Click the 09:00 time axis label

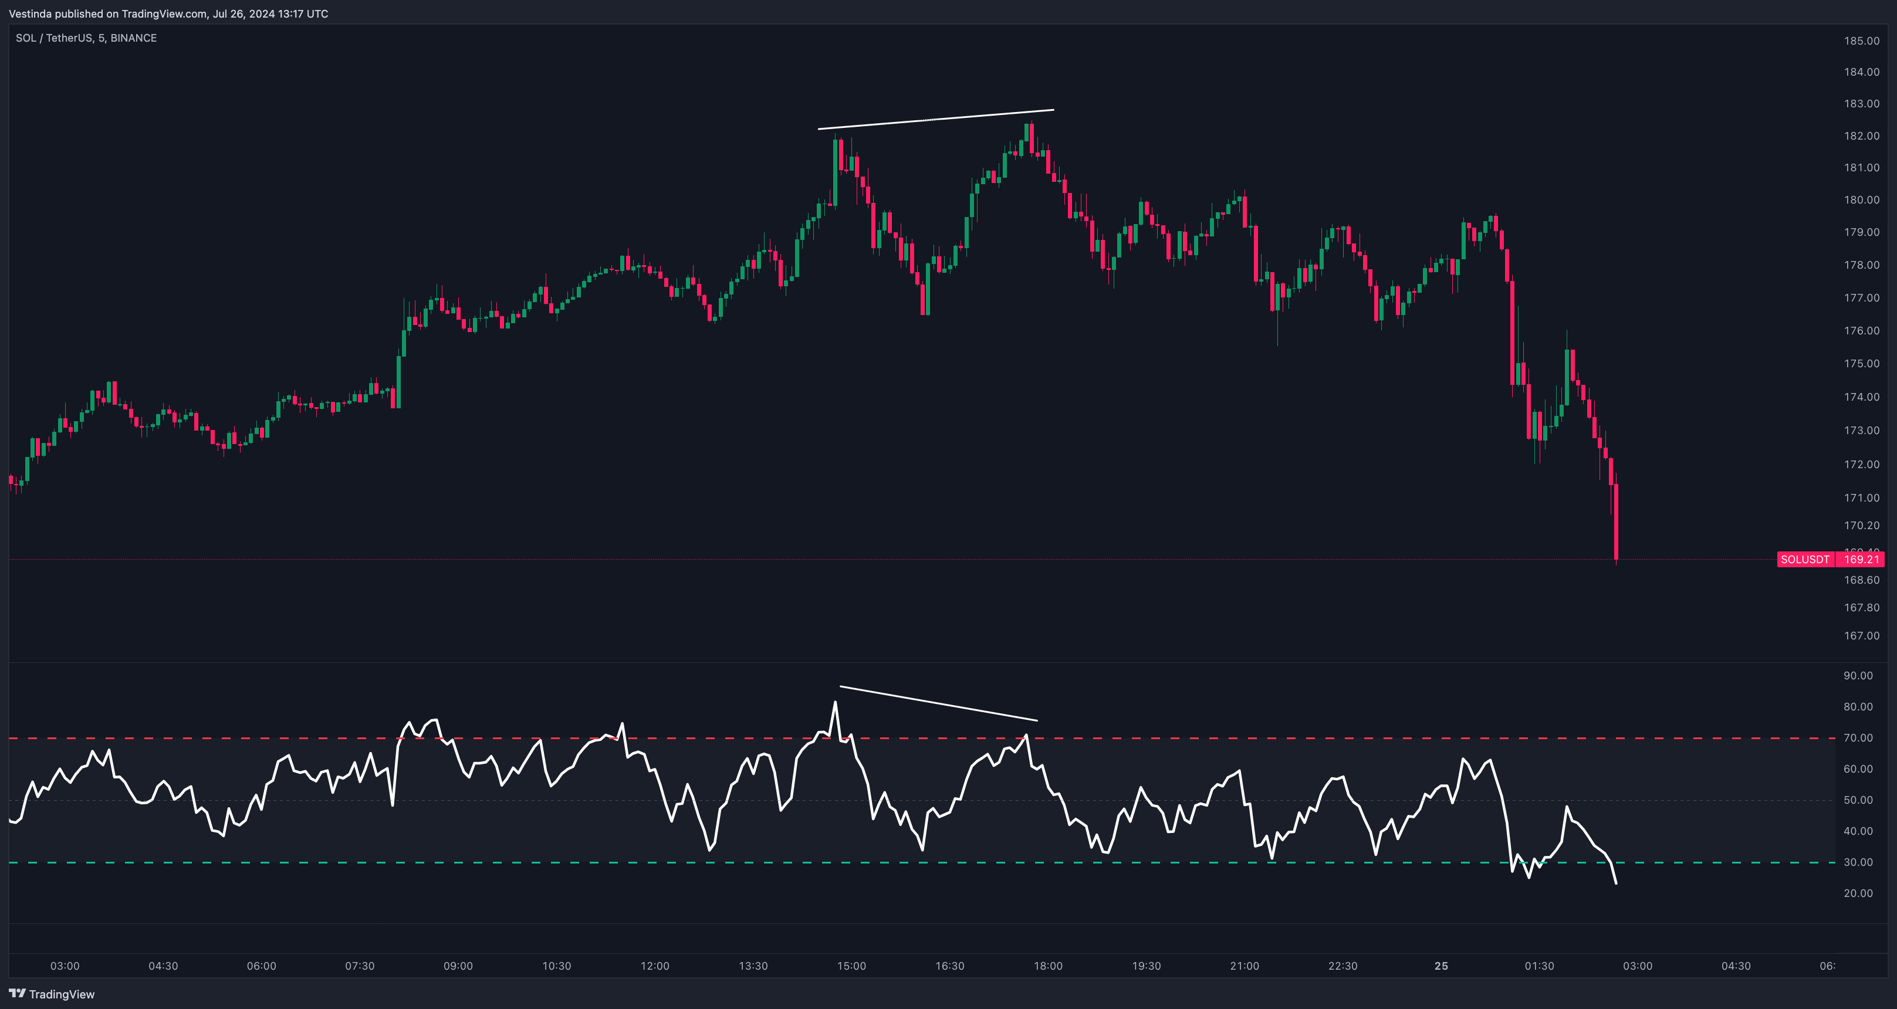[x=458, y=966]
